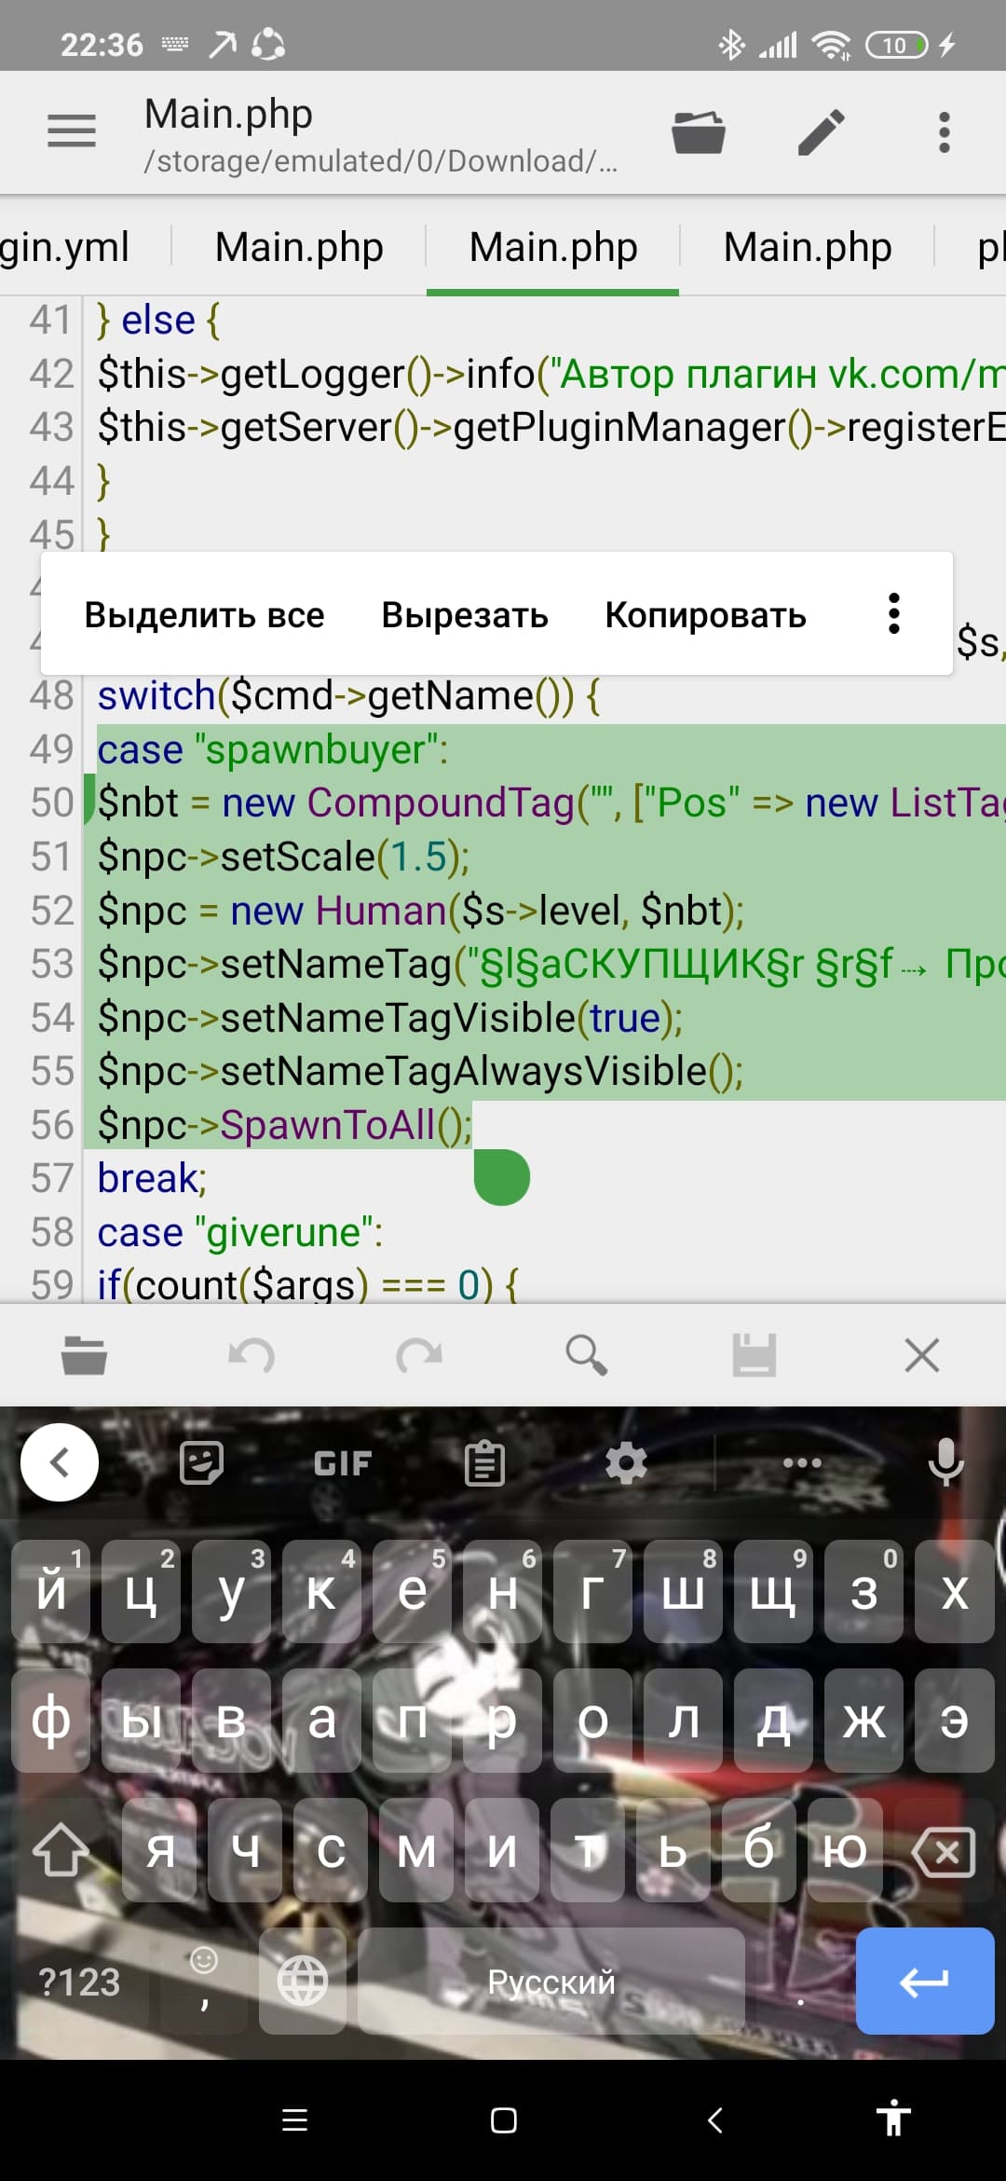Viewport: 1006px width, 2181px height.
Task: Toggle edit mode with pencil icon
Action: 822,132
